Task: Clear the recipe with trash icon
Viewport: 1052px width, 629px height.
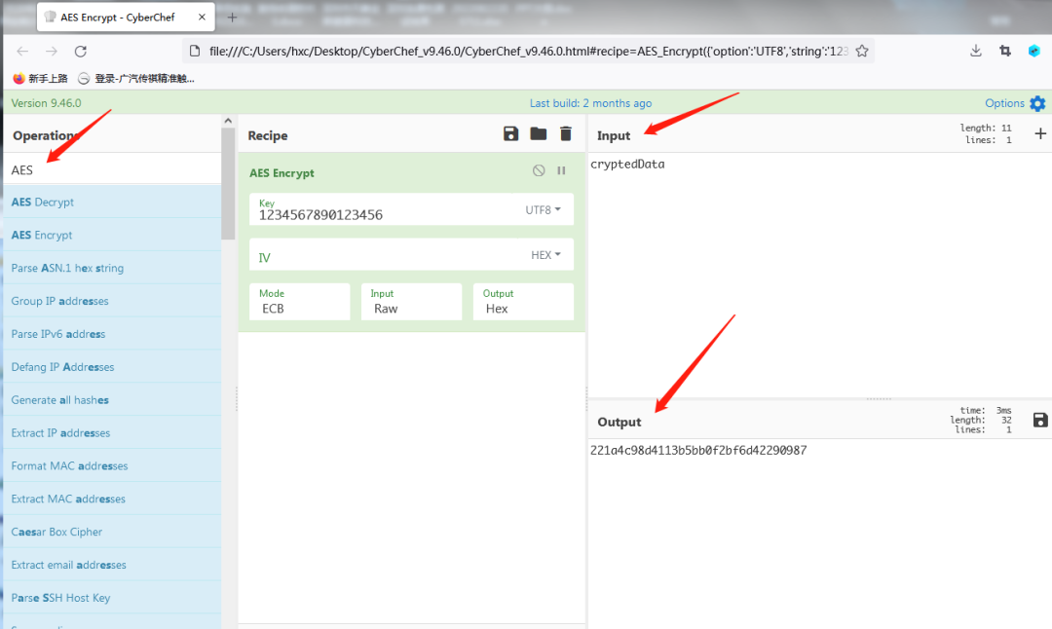Action: [566, 133]
